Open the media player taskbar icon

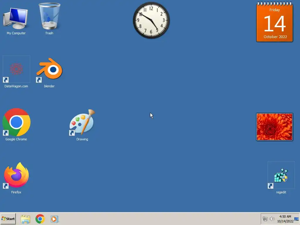pyautogui.click(x=54, y=219)
